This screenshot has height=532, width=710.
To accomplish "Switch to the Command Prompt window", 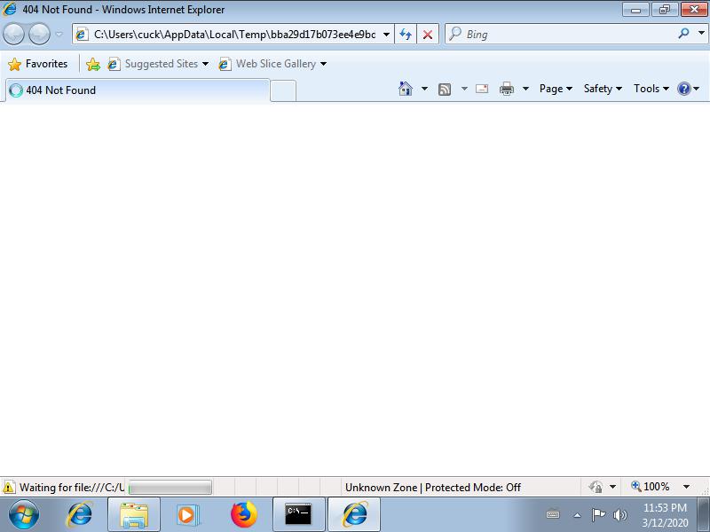I will 298,515.
